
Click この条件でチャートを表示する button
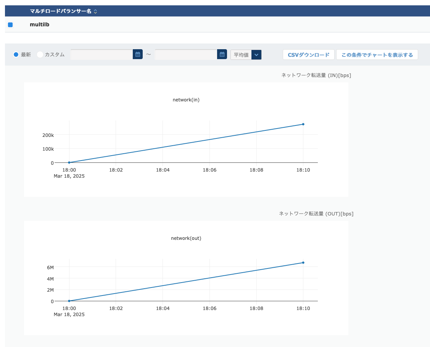(x=377, y=55)
